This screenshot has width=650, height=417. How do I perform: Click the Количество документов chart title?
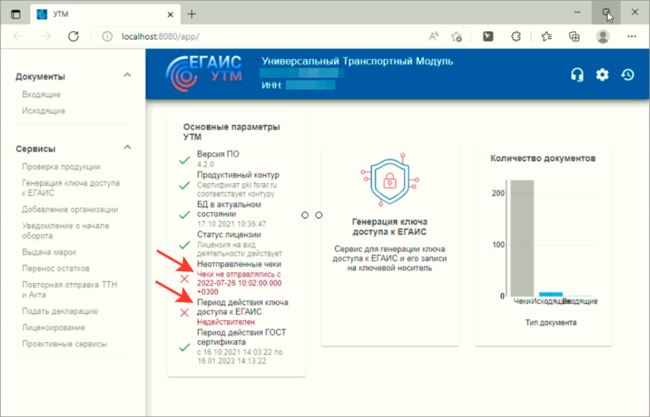click(x=543, y=158)
